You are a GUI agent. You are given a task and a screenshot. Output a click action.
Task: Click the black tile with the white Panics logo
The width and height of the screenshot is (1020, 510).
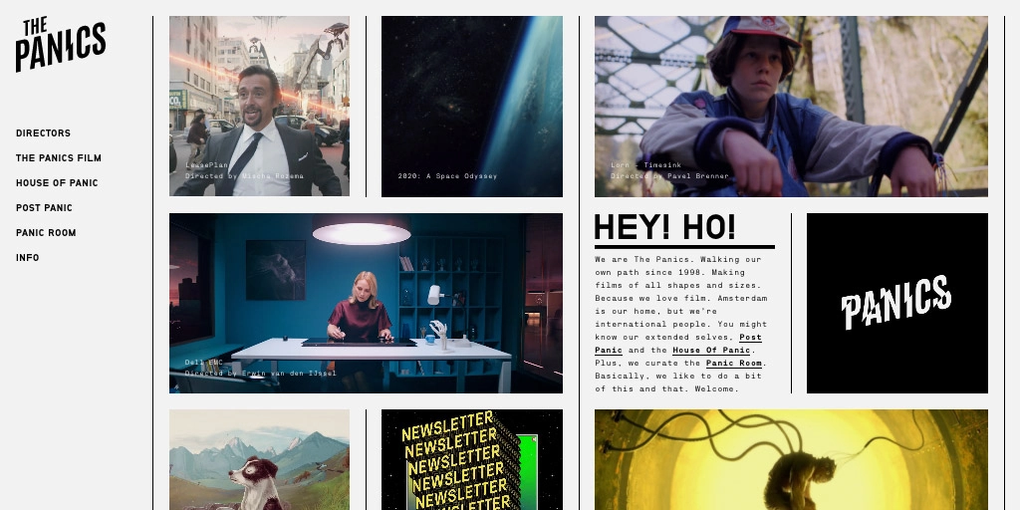point(896,303)
